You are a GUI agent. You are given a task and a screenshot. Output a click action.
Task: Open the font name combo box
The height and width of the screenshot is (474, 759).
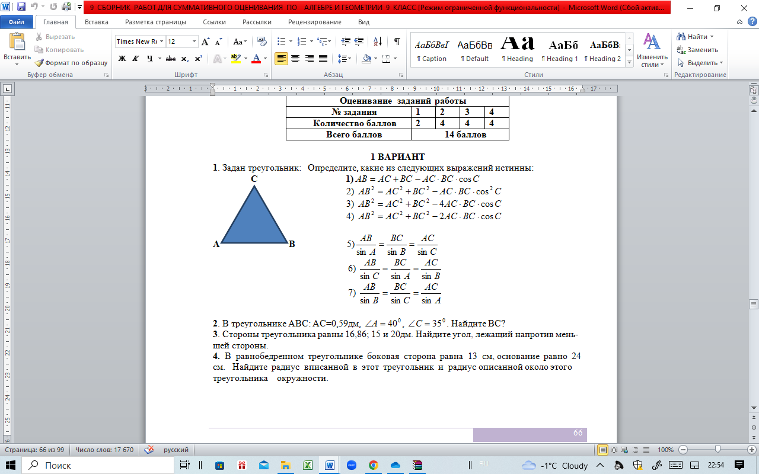tap(139, 41)
